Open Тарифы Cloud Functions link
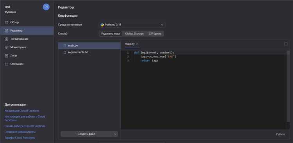This screenshot has width=293, height=143. tap(20, 138)
